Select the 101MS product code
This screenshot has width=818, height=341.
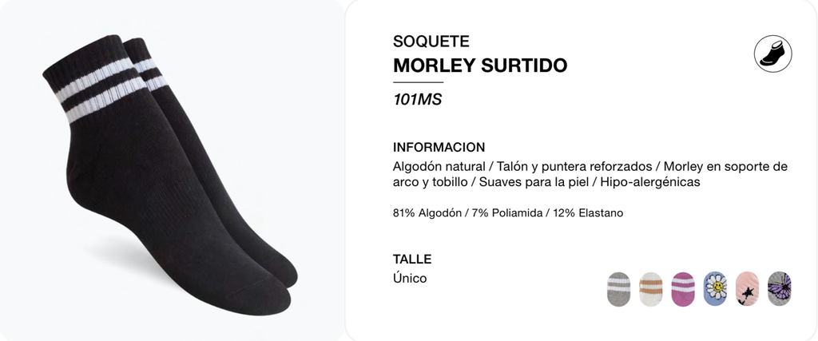[x=417, y=100]
